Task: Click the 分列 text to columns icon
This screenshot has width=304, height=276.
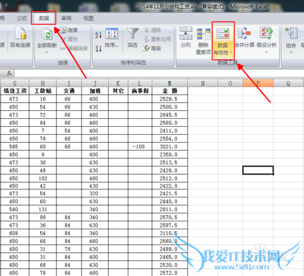Action: click(x=185, y=33)
